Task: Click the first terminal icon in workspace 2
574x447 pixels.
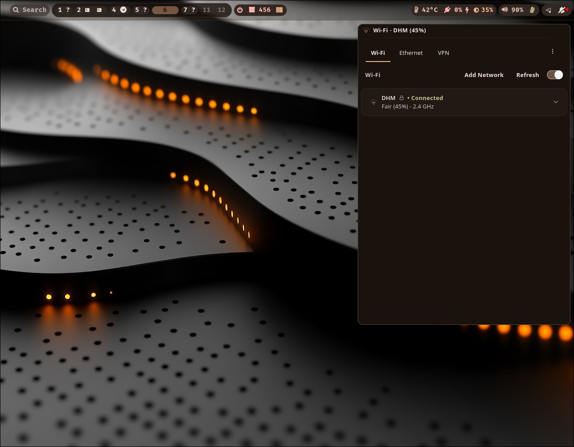Action: (x=87, y=10)
